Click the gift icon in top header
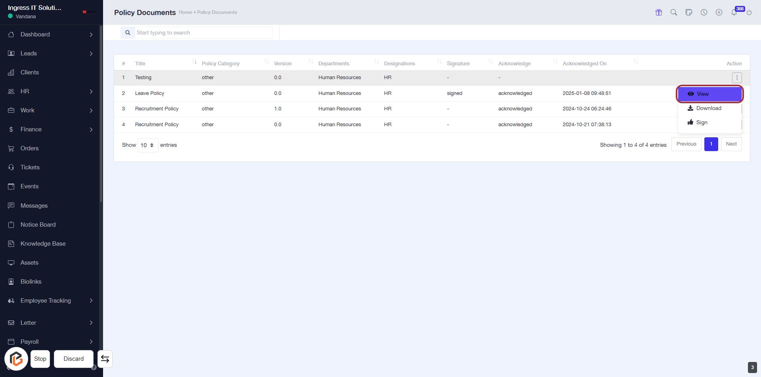761x377 pixels. 659,12
